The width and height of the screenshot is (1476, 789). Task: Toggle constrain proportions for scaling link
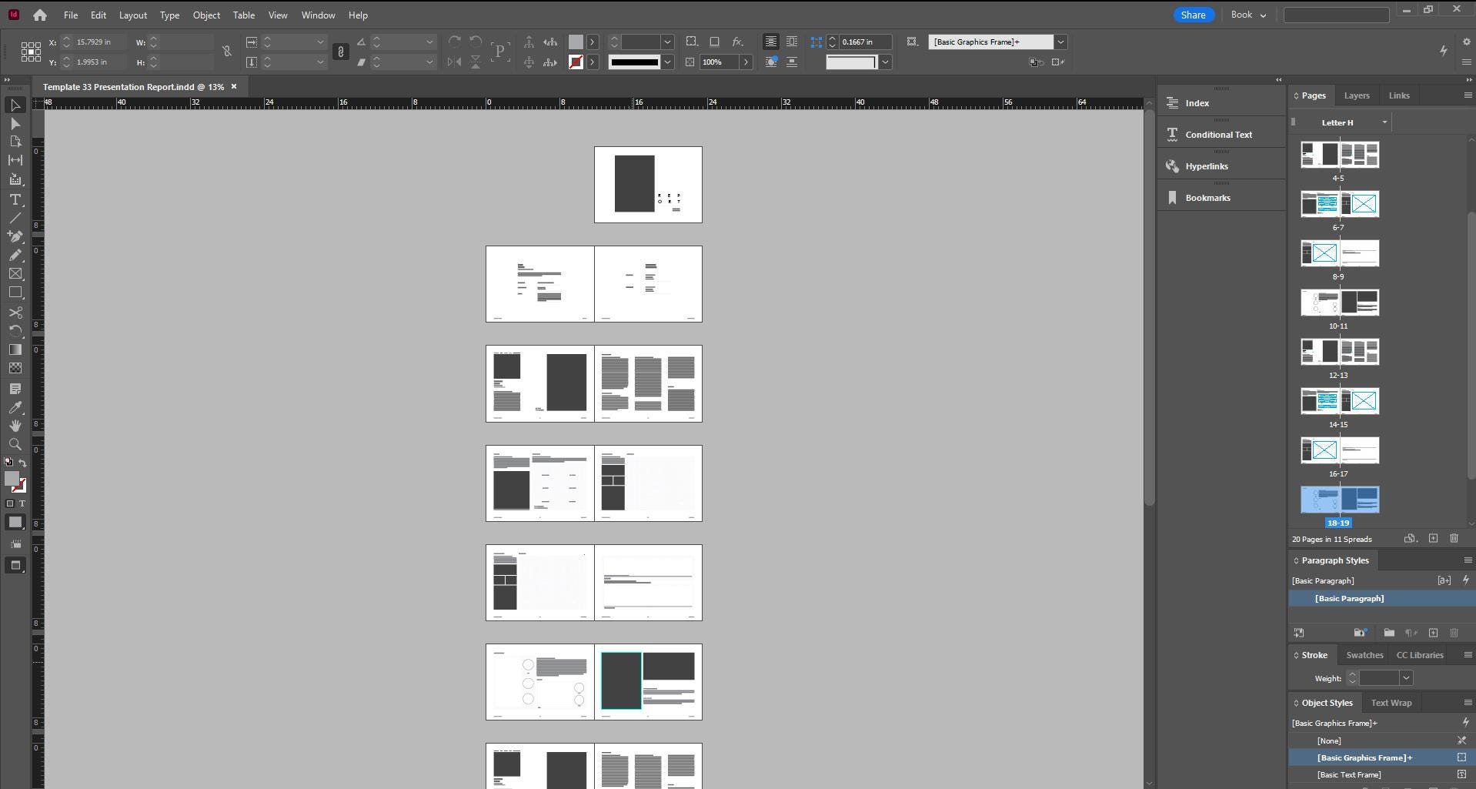(340, 52)
